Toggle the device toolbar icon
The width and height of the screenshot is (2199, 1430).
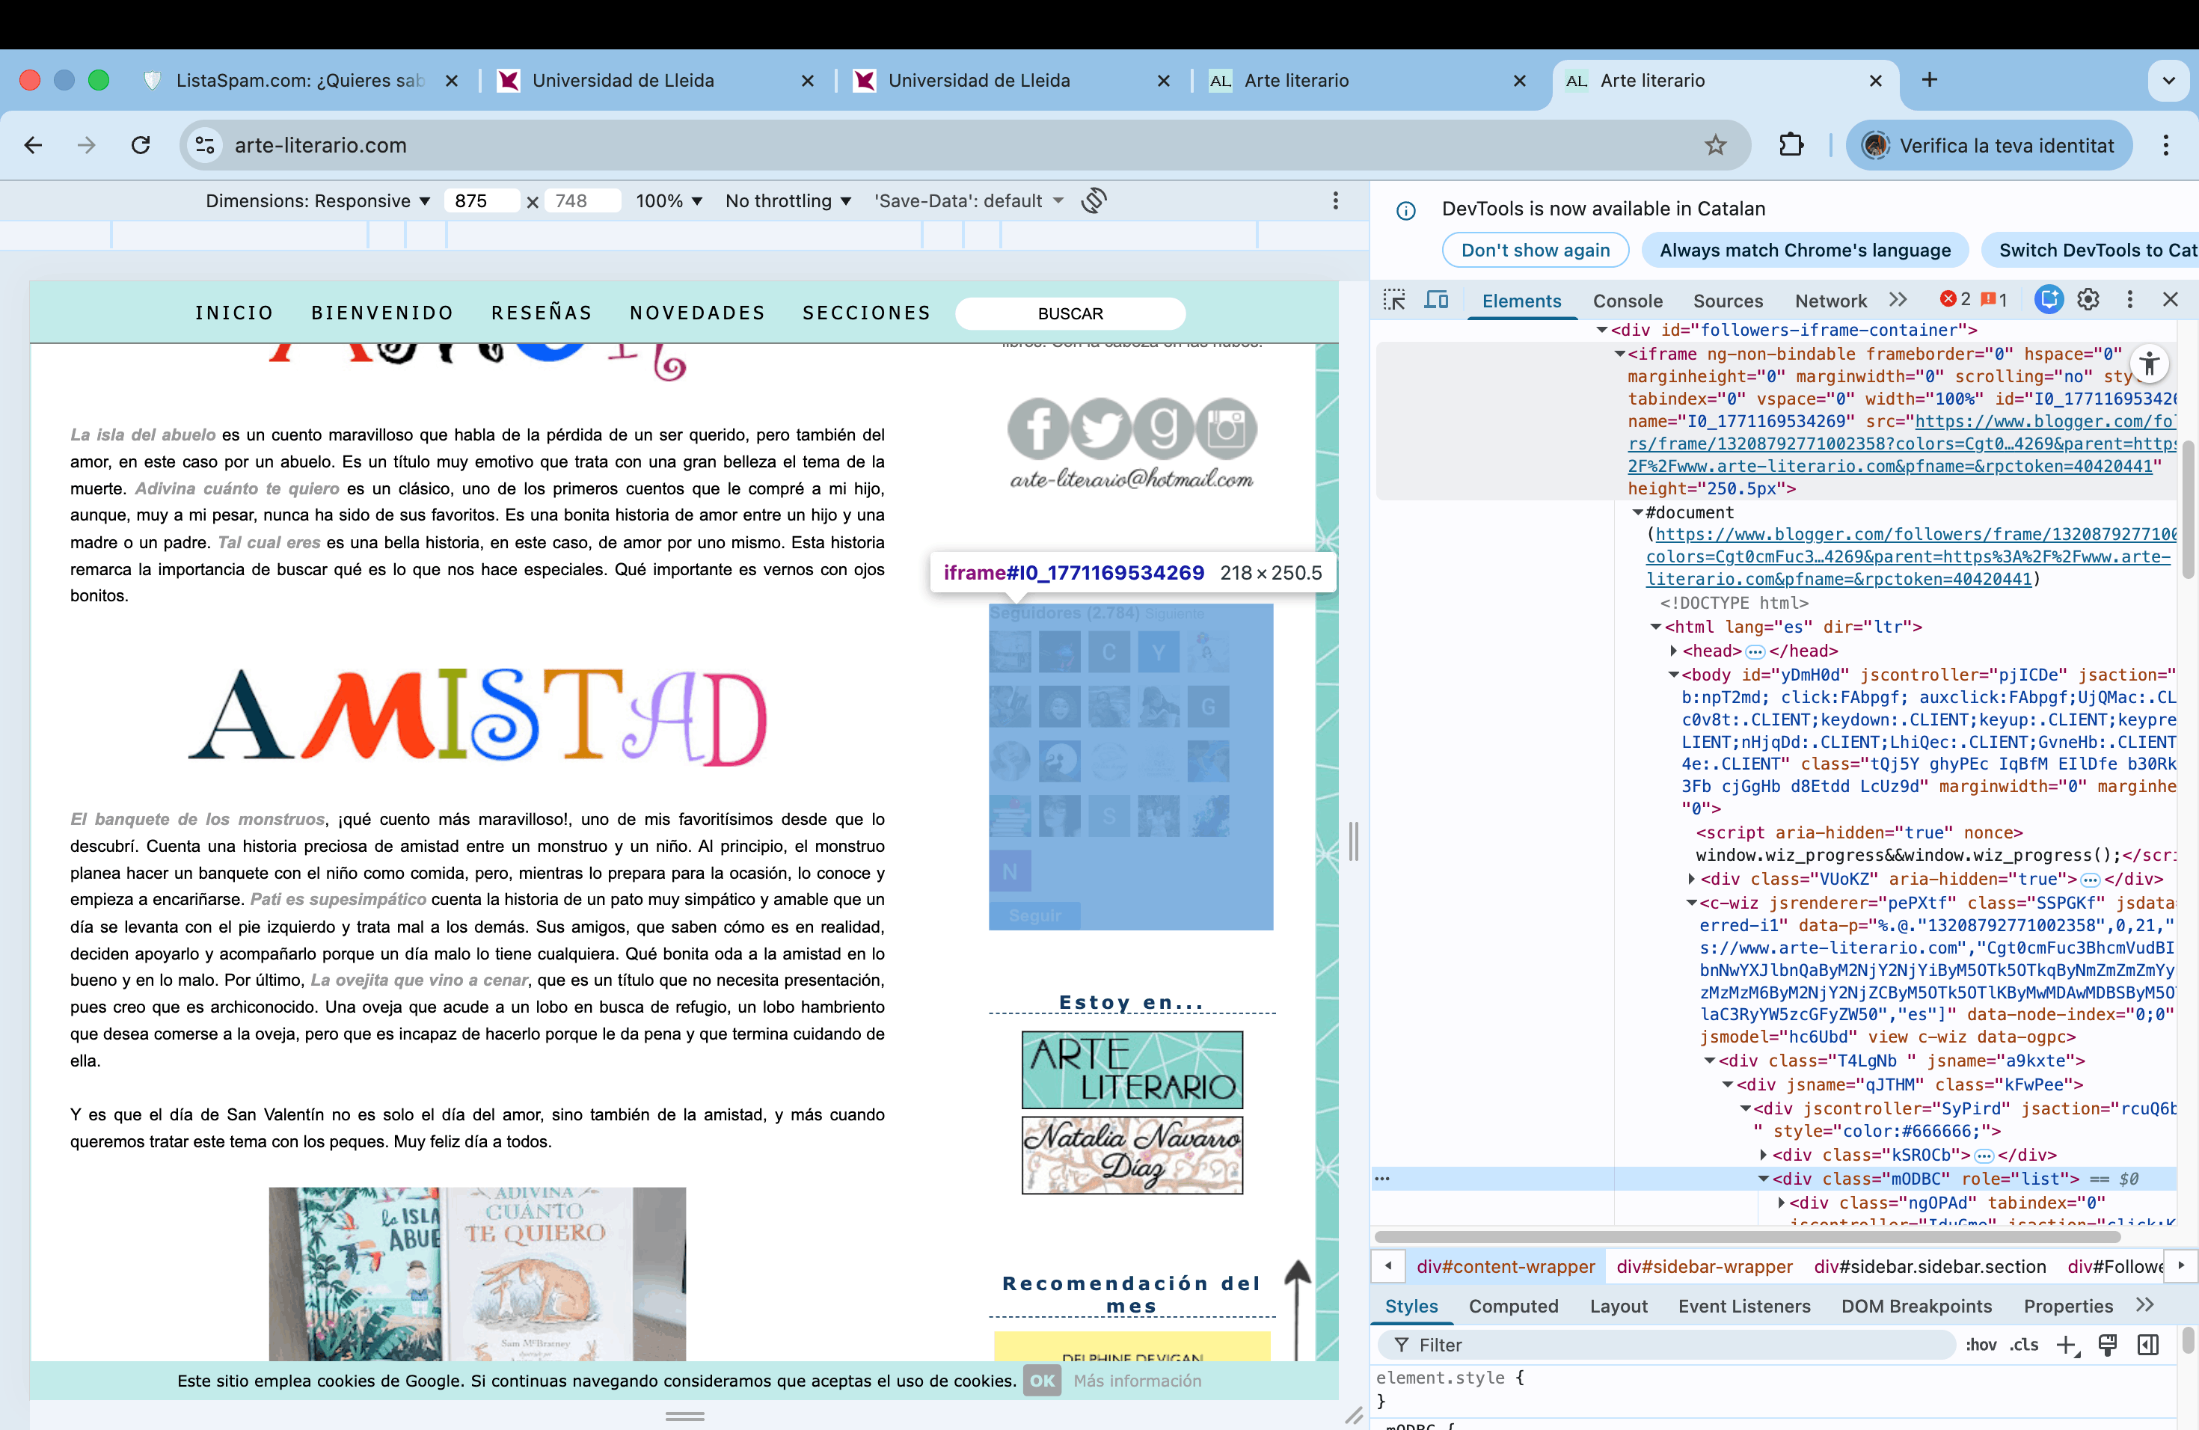click(x=1436, y=299)
